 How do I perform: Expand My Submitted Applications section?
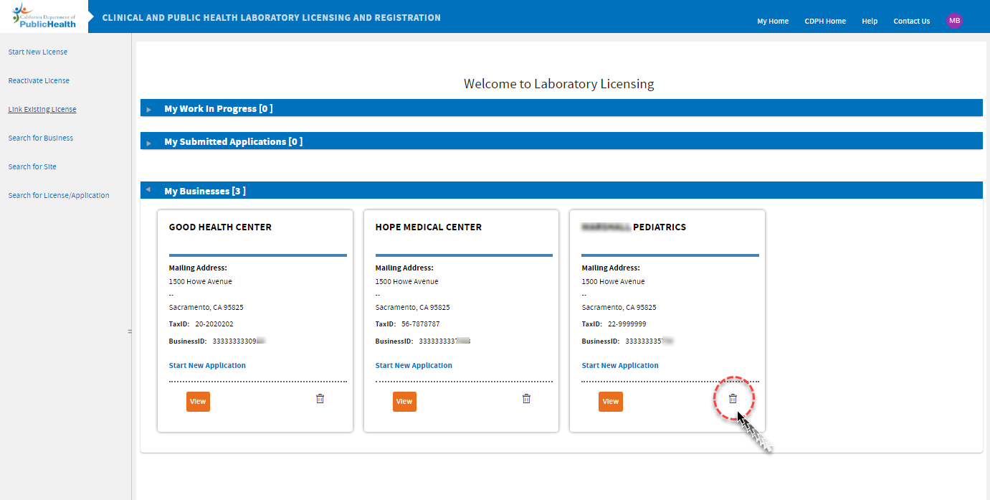[149, 142]
